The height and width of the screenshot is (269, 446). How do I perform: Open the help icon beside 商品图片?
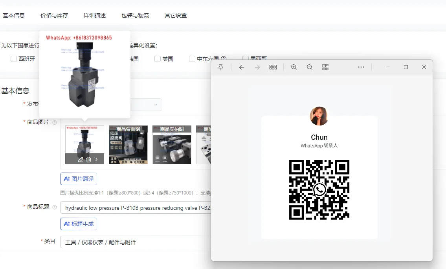click(55, 122)
